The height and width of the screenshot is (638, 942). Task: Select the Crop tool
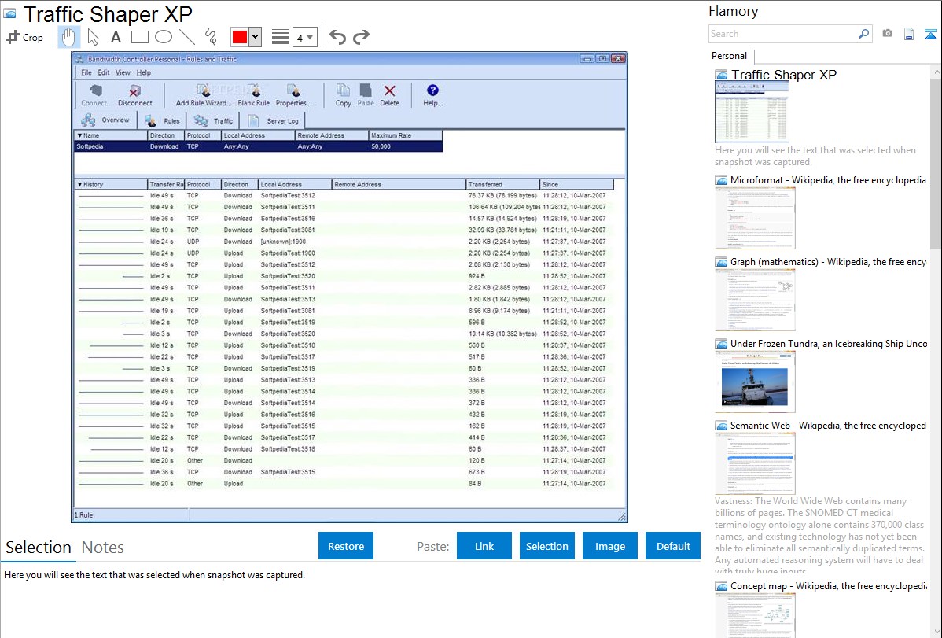coord(24,37)
